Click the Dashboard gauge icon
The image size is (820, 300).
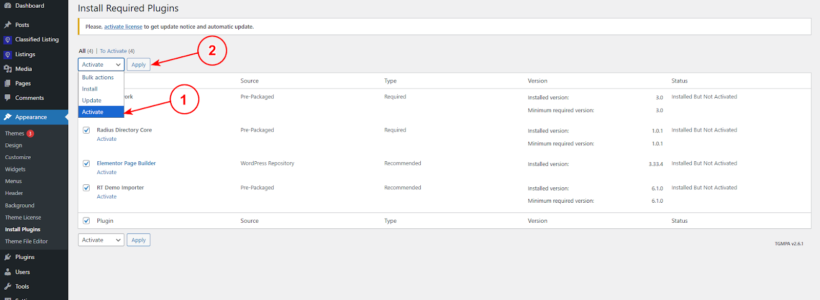pos(8,6)
